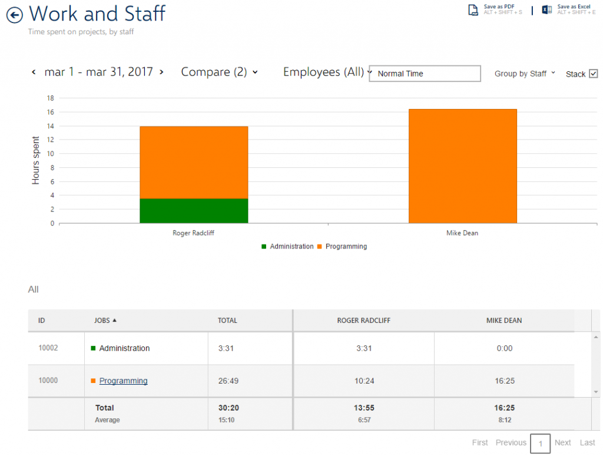Click the MIKE DEAN column header
Viewport: 603px width, 456px height.
(x=504, y=320)
